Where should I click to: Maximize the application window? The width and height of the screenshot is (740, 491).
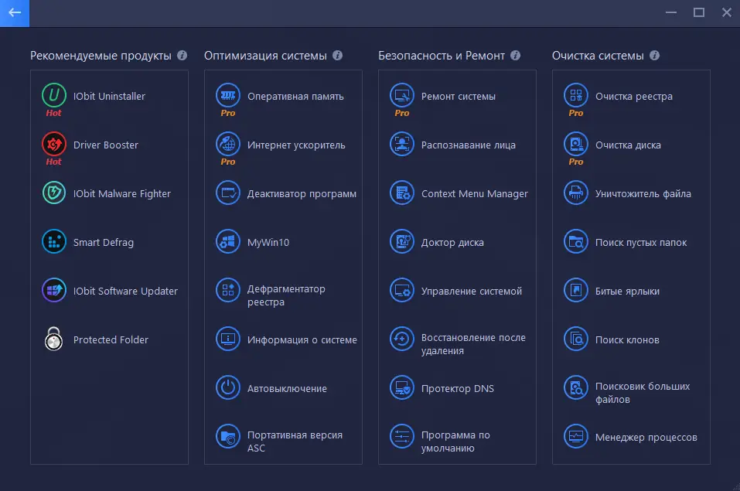699,12
